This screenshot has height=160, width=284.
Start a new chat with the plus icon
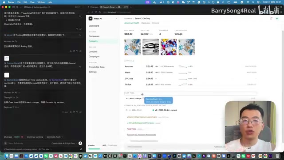21,7
